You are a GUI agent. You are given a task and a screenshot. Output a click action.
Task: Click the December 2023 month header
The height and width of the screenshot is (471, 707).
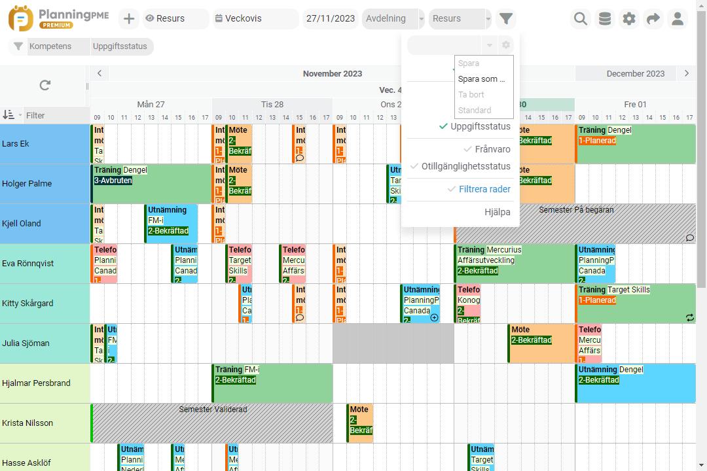tap(635, 73)
